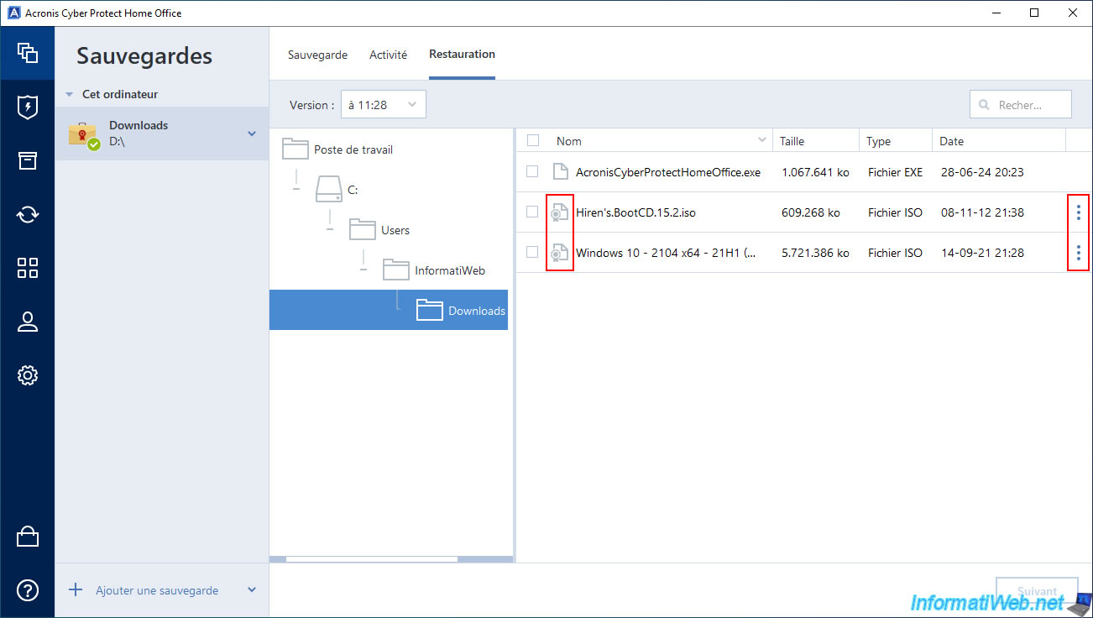The width and height of the screenshot is (1093, 618).
Task: Select the Downloads folder in tree
Action: coord(477,311)
